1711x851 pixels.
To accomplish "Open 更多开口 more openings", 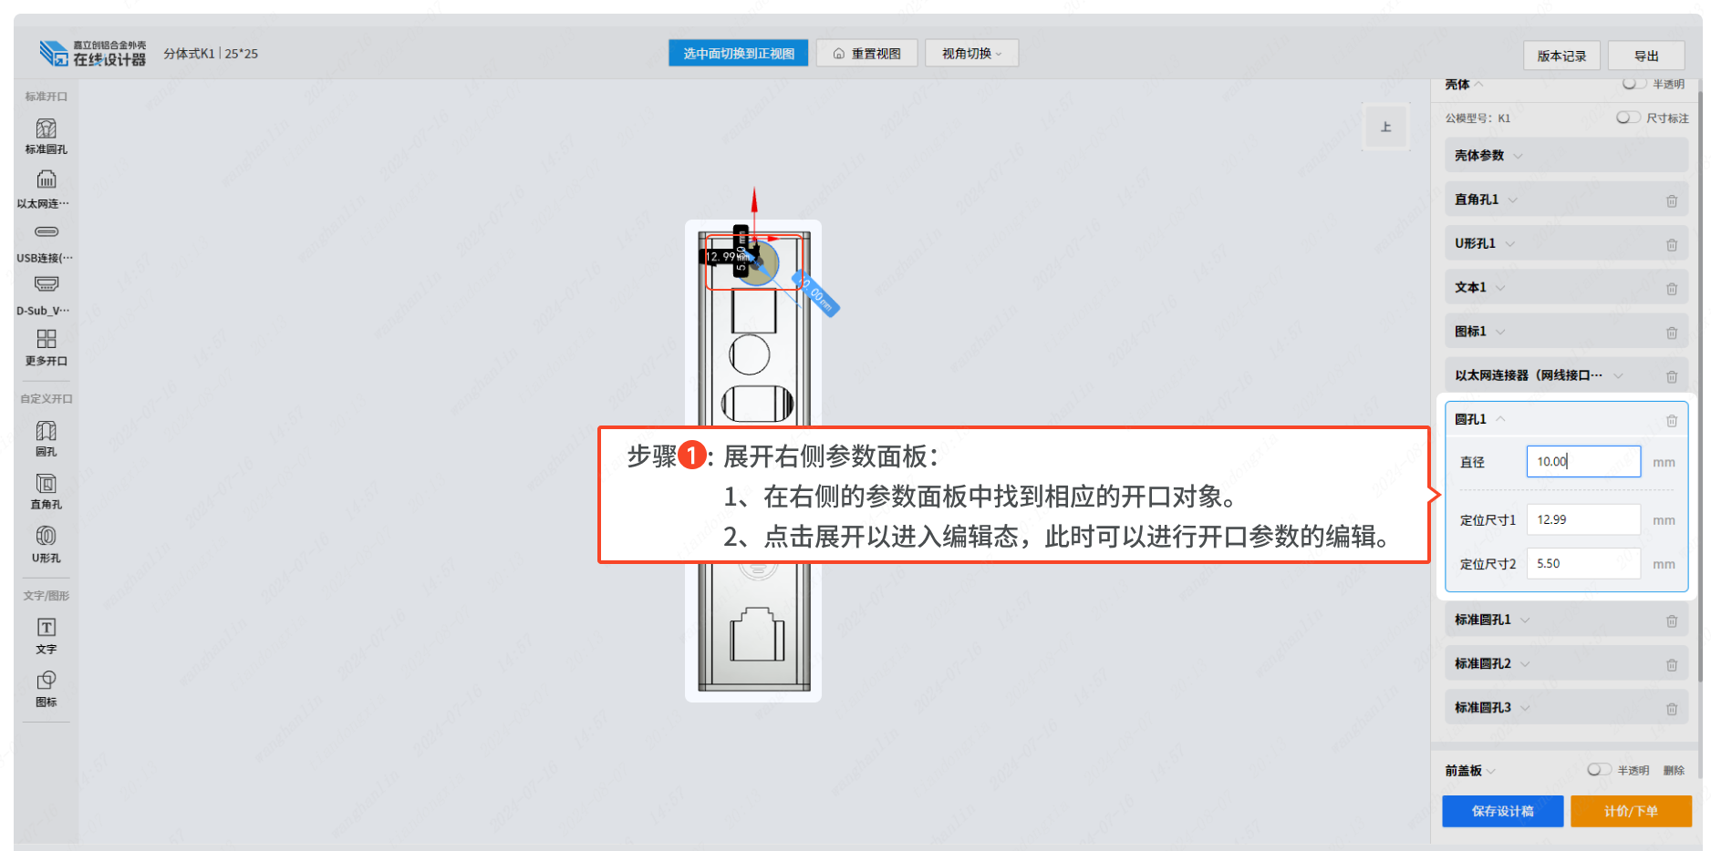I will click(x=46, y=347).
